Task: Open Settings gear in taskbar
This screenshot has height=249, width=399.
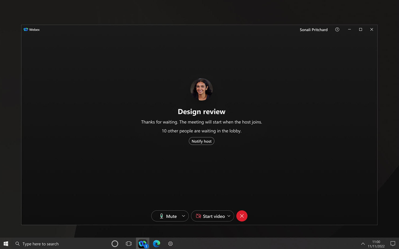Action: point(170,244)
